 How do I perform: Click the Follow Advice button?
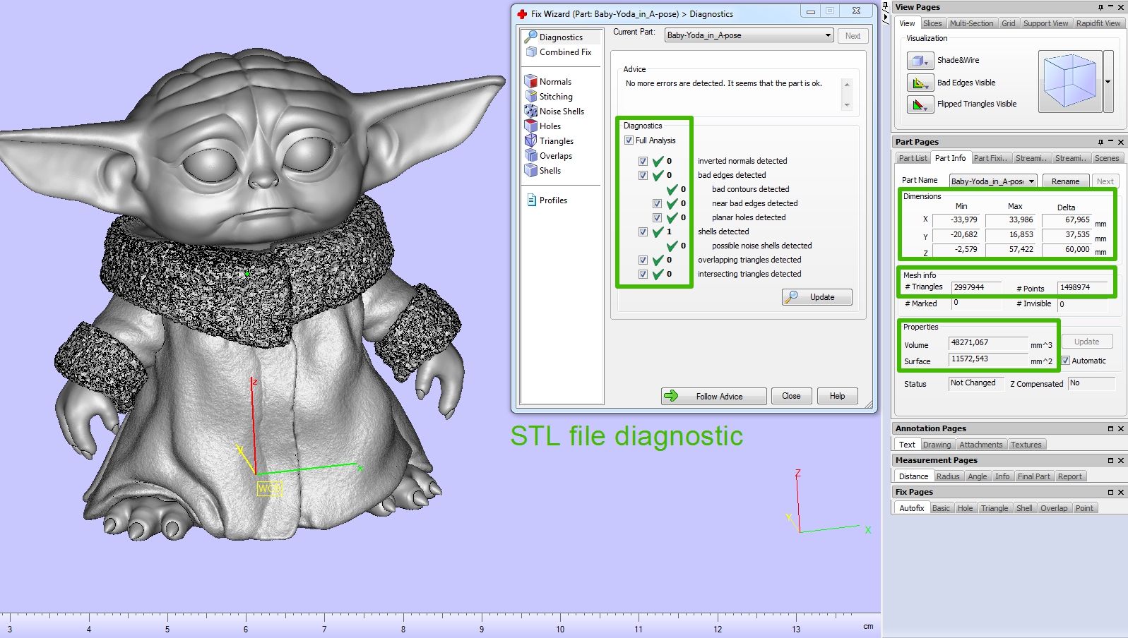pos(713,396)
